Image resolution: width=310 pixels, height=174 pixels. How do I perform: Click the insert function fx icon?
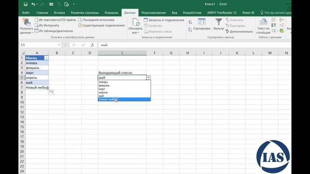pos(93,45)
